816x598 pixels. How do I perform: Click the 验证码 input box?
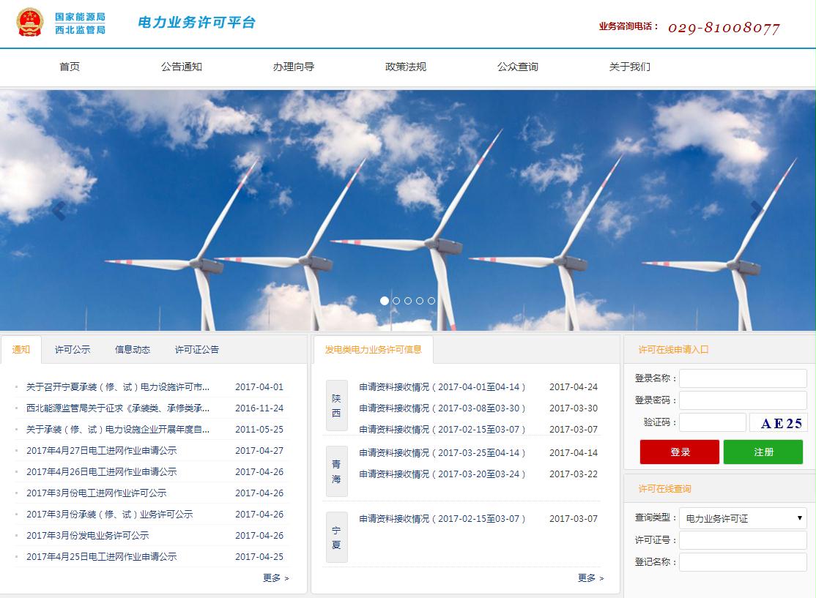712,422
